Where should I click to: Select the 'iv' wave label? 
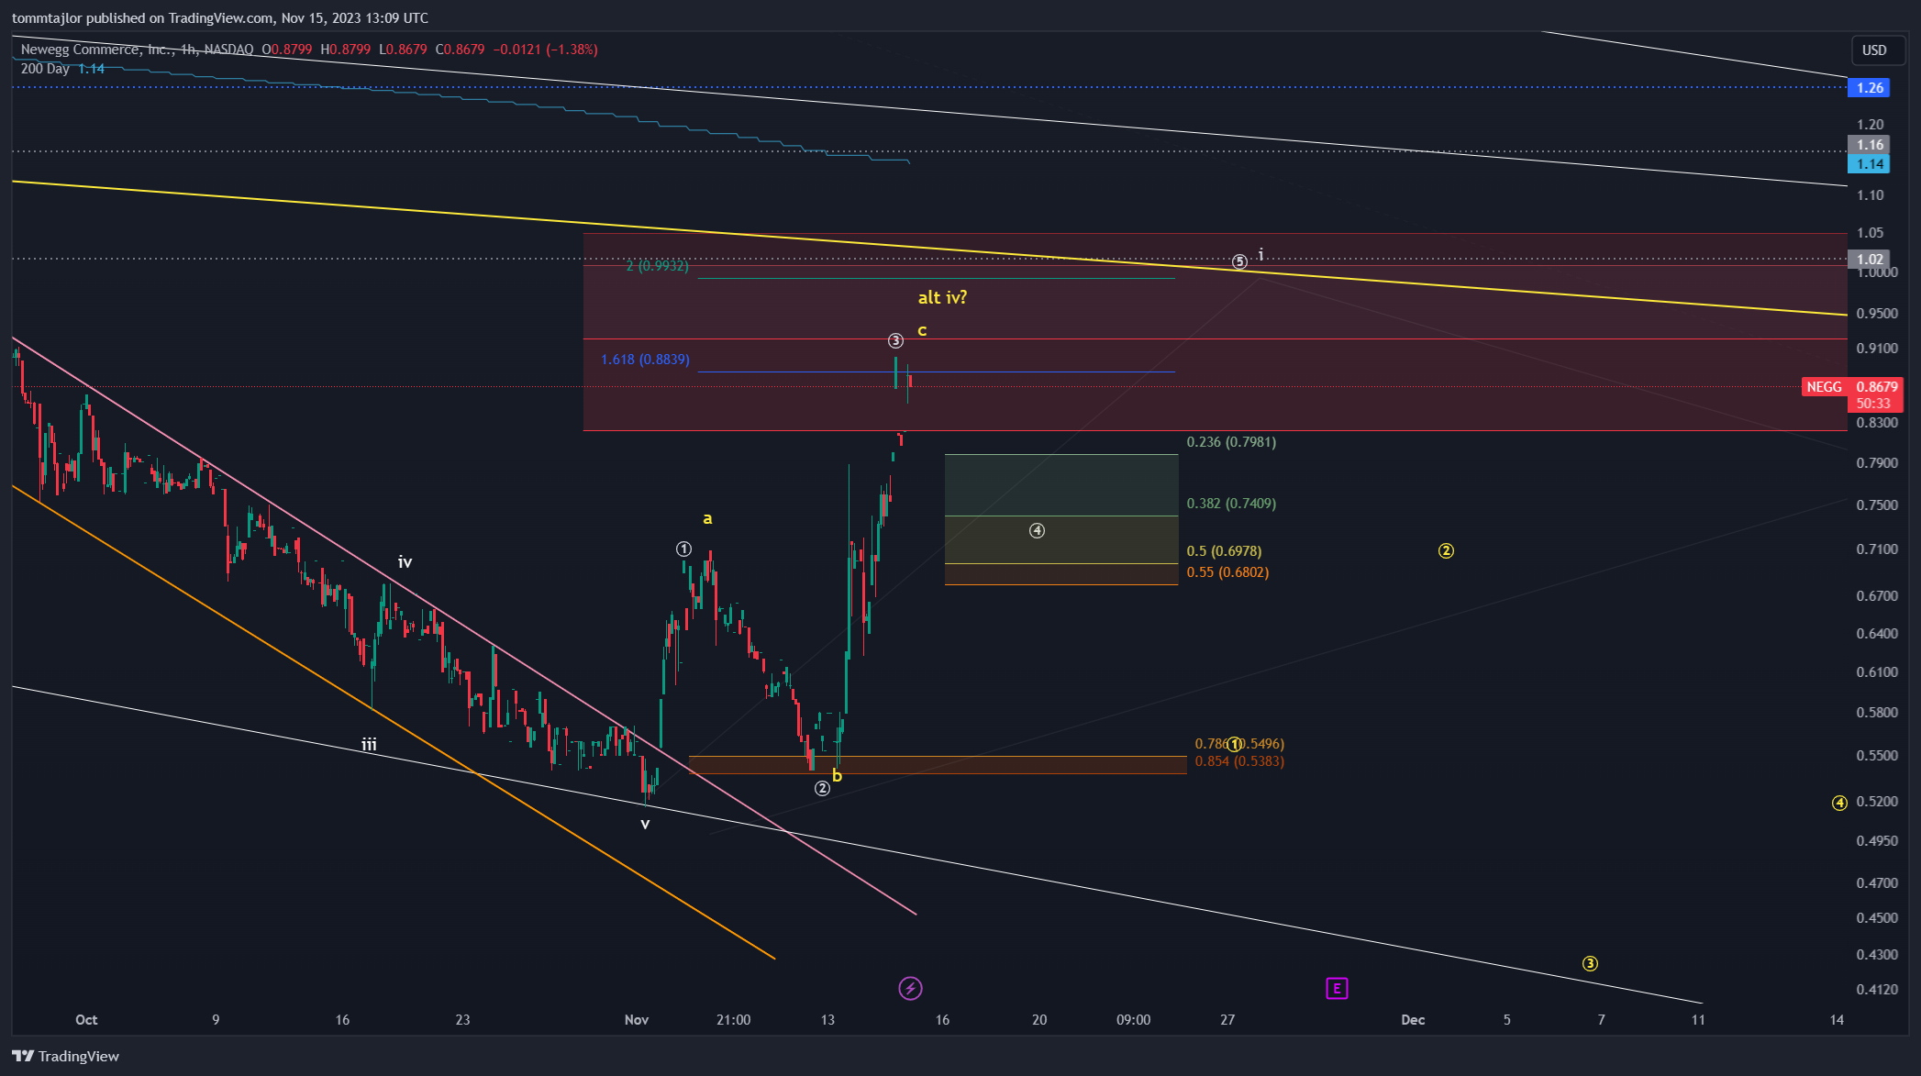pyautogui.click(x=405, y=561)
